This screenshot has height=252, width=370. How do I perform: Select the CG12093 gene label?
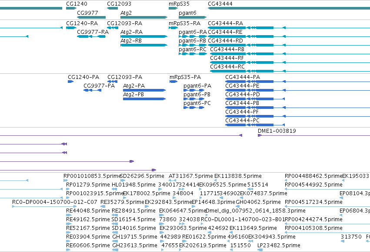coord(119,4)
